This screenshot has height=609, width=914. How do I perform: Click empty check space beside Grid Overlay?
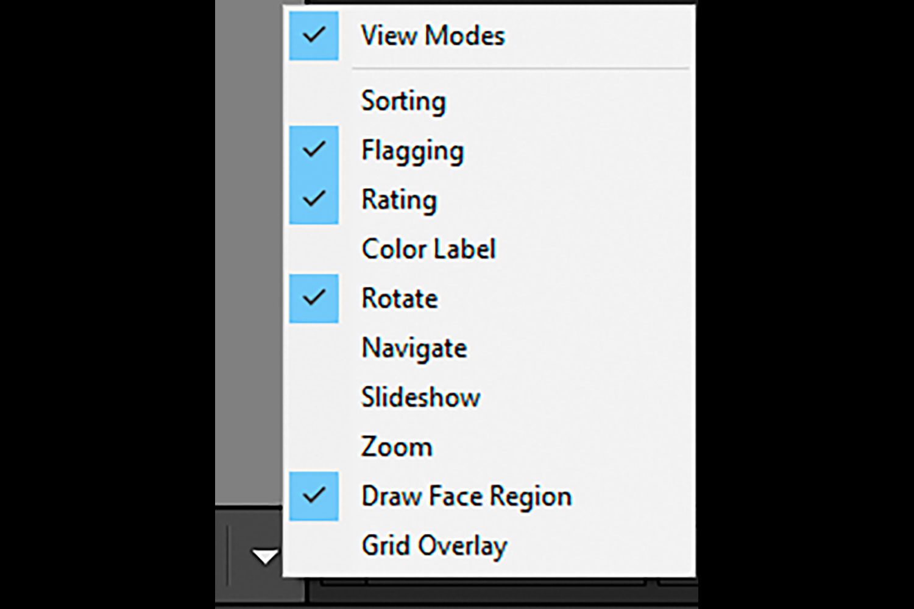[x=314, y=546]
